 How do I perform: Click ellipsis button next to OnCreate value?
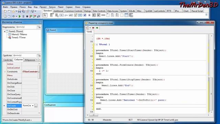point(36,106)
